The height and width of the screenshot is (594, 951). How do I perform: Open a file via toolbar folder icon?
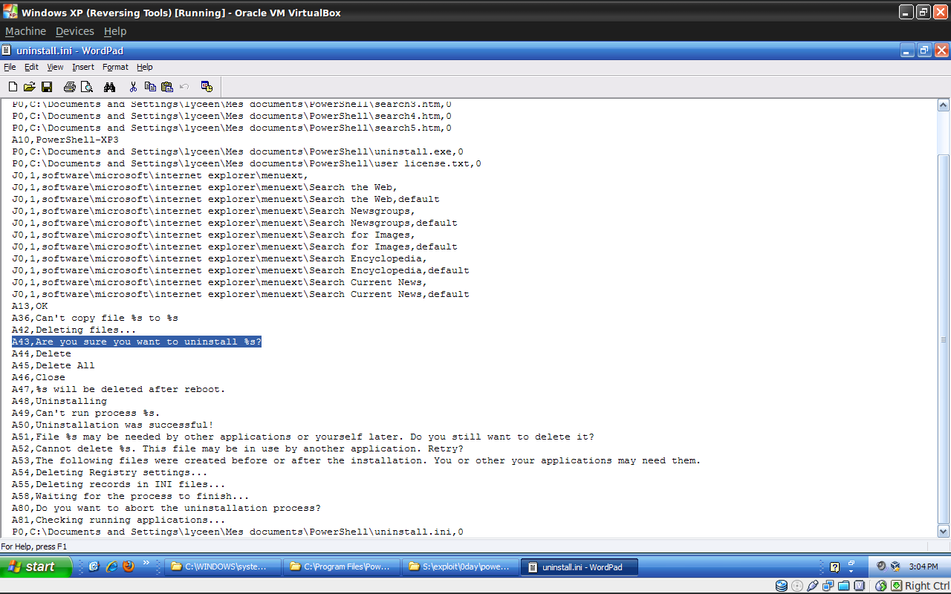coord(30,87)
